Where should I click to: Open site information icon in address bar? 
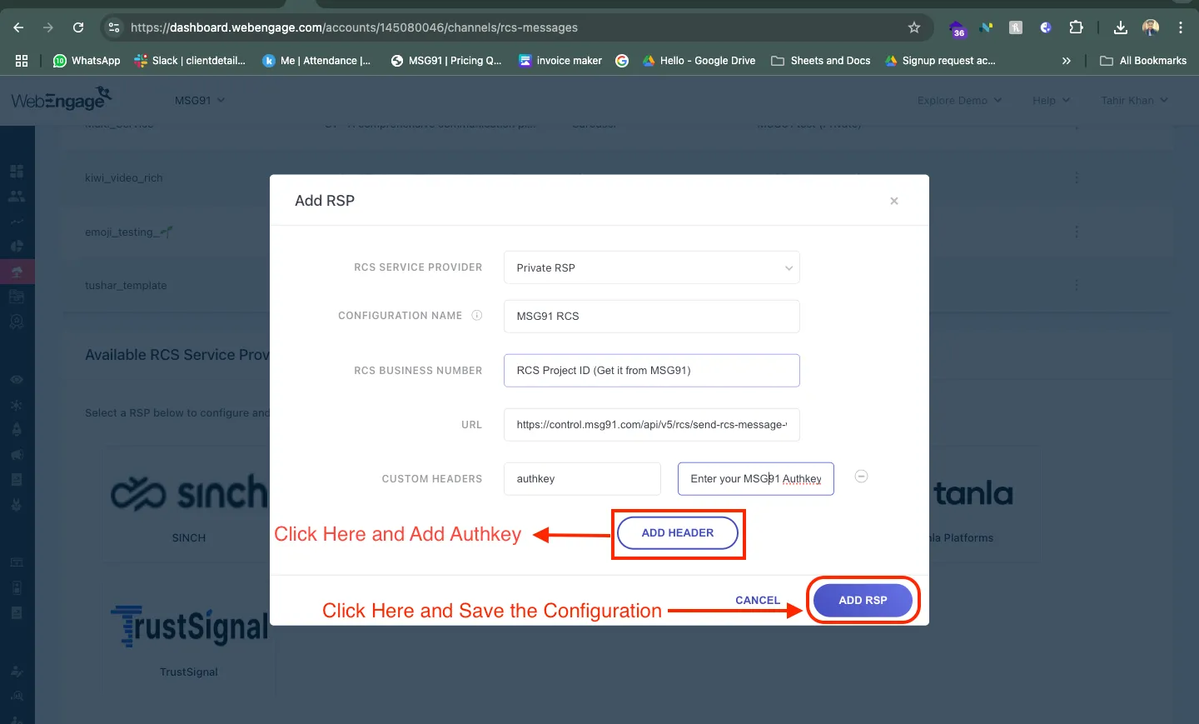point(114,27)
